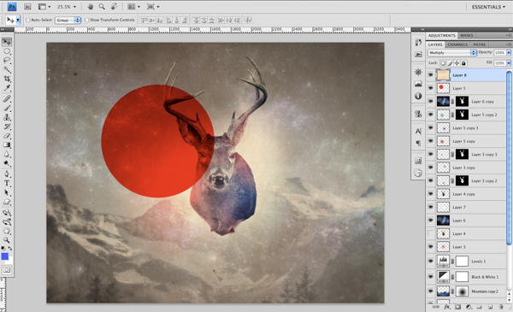513x312 pixels.
Task: Open the Actions panel icon in dock
Action: [418, 54]
